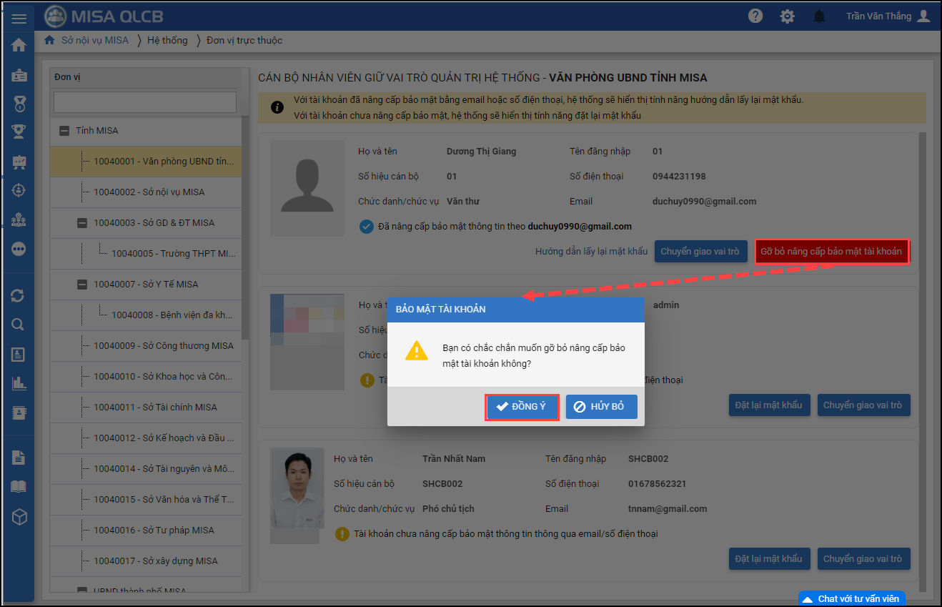942x607 pixels.
Task: Click Hướng dẫn lấy lại mật khẩu link
Action: 591,251
